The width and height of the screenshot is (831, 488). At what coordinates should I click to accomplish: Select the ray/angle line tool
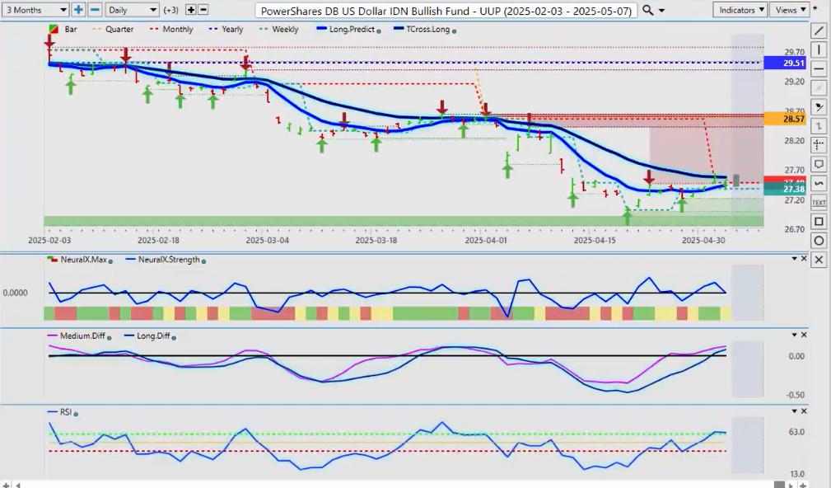click(819, 107)
